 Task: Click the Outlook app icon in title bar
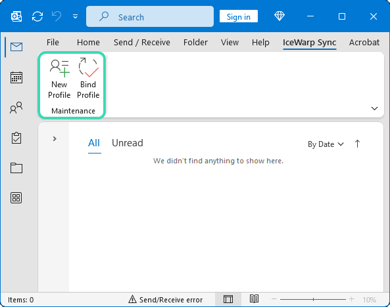point(16,16)
